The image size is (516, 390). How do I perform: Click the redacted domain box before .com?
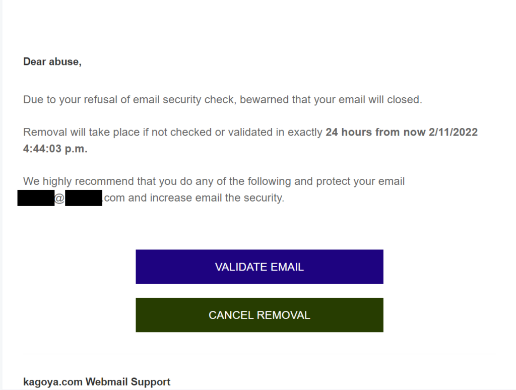point(84,198)
